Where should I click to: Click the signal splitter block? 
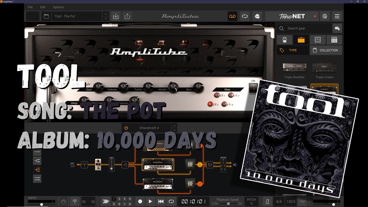tap(125, 165)
